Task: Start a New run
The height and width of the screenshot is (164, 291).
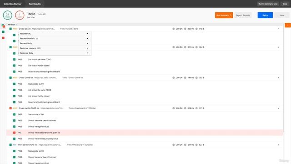Action: 282,15
